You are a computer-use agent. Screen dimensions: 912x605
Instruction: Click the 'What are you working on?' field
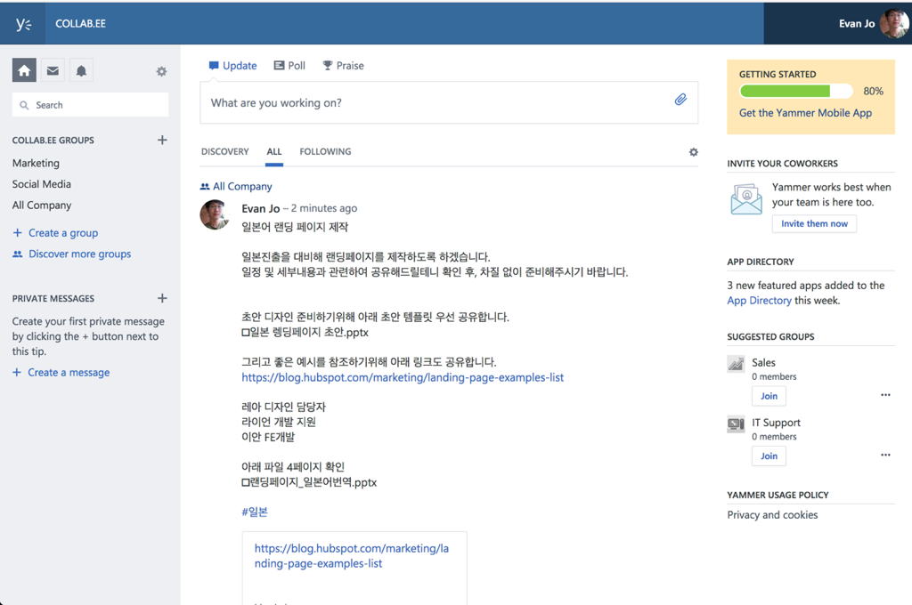pos(436,103)
